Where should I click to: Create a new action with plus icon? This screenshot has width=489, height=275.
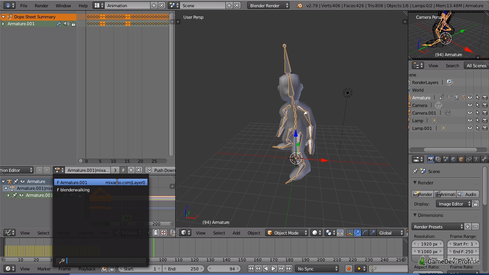coord(131,170)
